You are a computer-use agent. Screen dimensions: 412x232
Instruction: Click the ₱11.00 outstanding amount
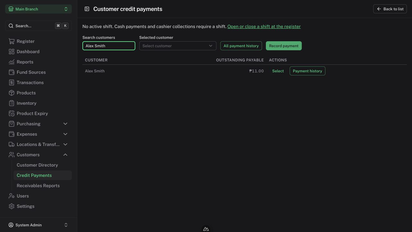pyautogui.click(x=256, y=71)
